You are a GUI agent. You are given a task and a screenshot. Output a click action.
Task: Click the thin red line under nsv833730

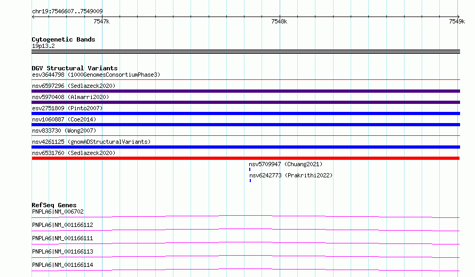coord(246,135)
